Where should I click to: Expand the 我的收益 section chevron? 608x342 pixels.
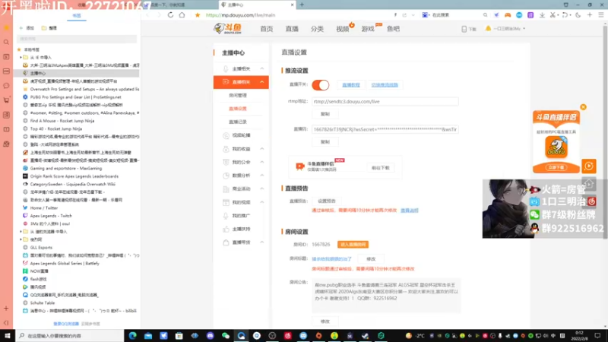tap(262, 149)
